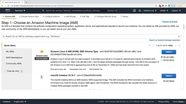
Task: Open the AWS CloudShell icon
Action: click(x=134, y=10)
